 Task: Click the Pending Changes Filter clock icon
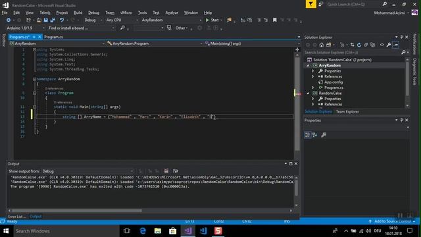[x=342, y=45]
